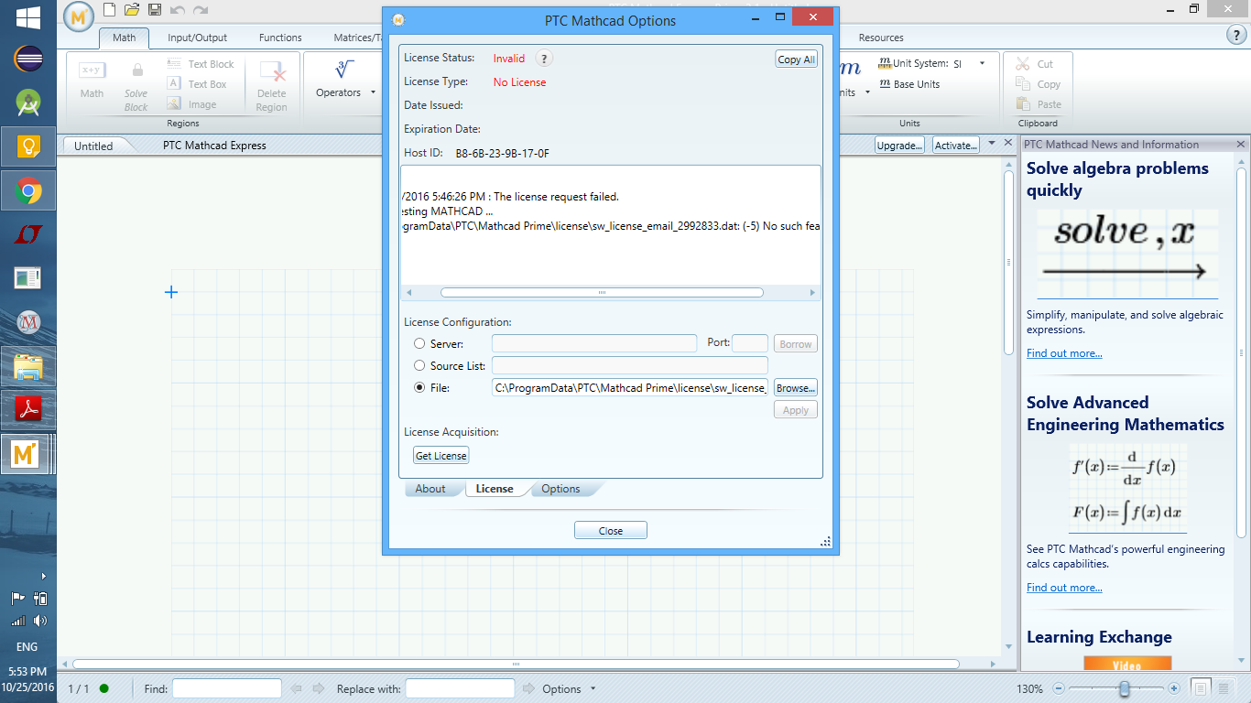The image size is (1251, 703).
Task: Select the License tab in dialog
Action: tap(495, 489)
